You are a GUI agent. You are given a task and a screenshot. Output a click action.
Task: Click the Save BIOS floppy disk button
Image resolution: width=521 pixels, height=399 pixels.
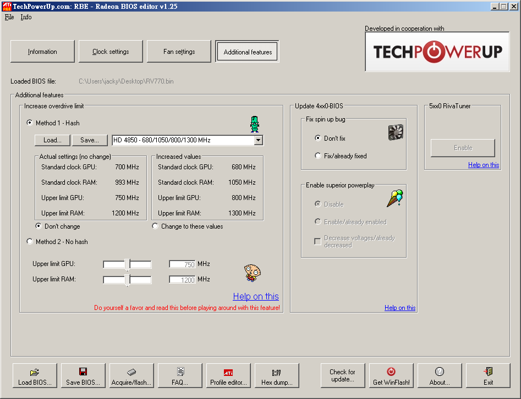(x=83, y=375)
